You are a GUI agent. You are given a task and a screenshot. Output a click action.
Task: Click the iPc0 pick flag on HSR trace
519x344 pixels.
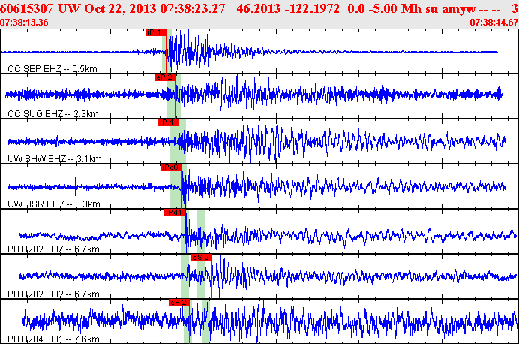171,167
